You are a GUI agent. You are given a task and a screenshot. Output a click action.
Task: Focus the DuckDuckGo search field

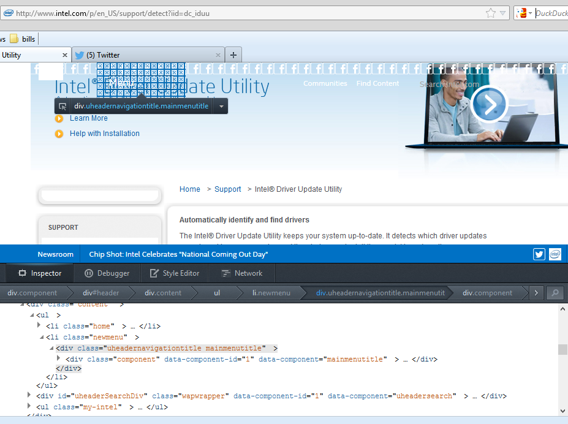(551, 13)
